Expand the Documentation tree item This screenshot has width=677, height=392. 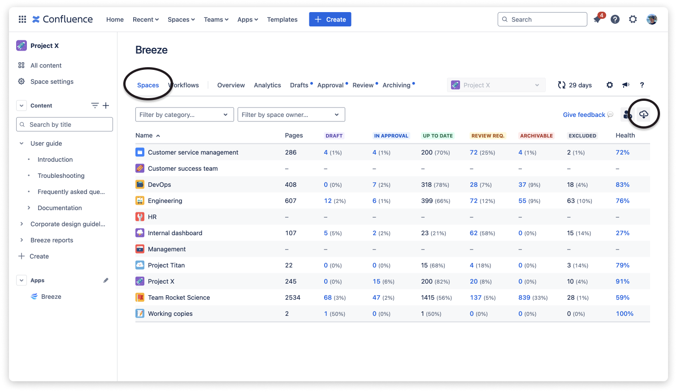(29, 208)
